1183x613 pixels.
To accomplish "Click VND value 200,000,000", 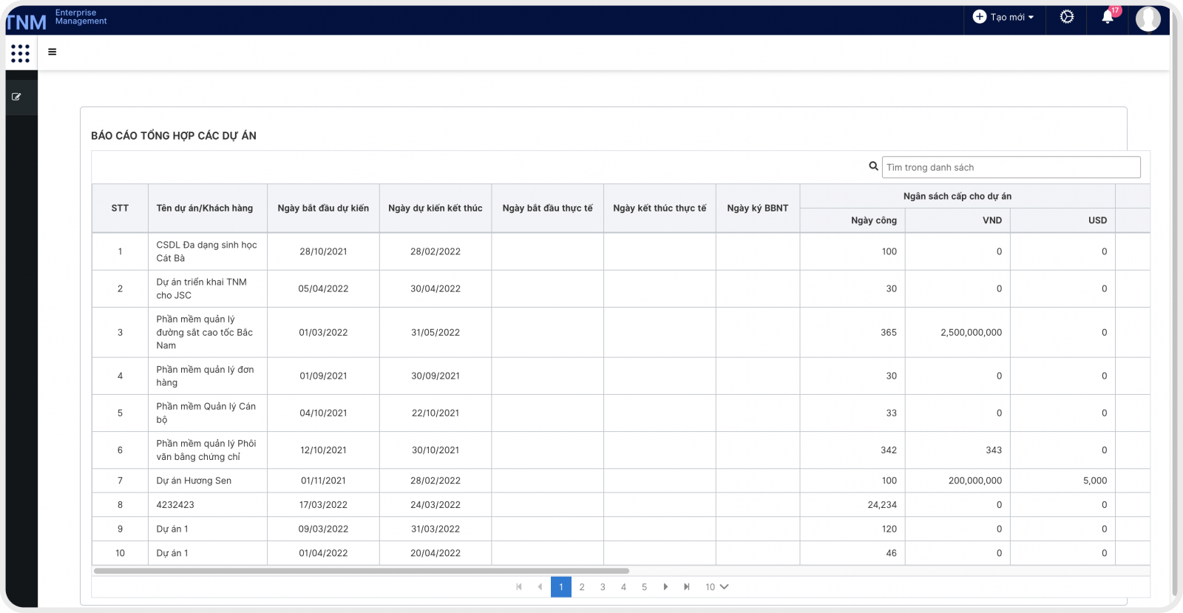I will click(975, 481).
